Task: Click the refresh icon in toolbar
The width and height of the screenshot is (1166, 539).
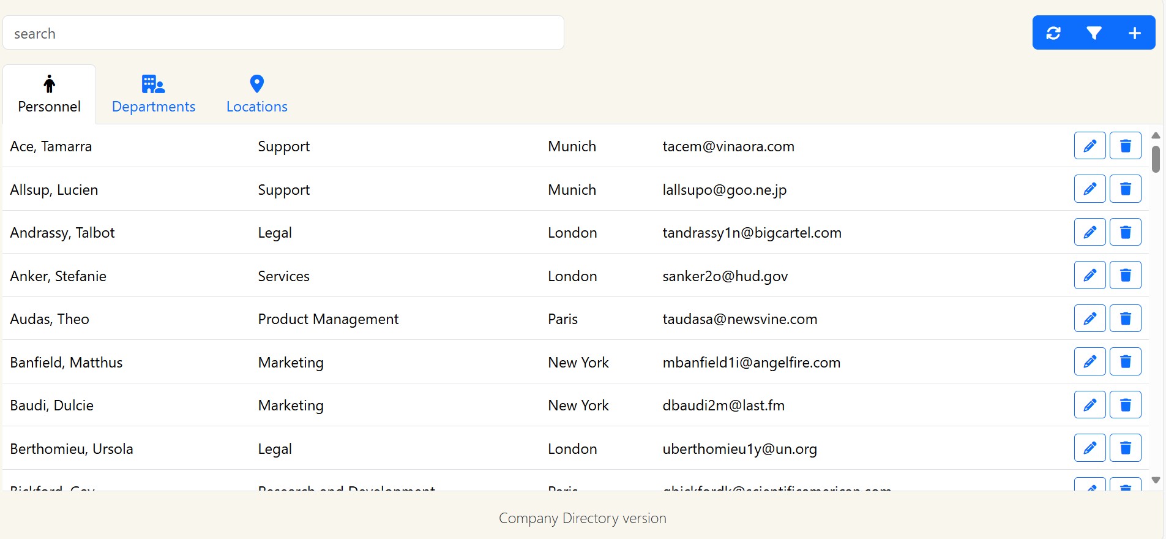Action: point(1053,33)
